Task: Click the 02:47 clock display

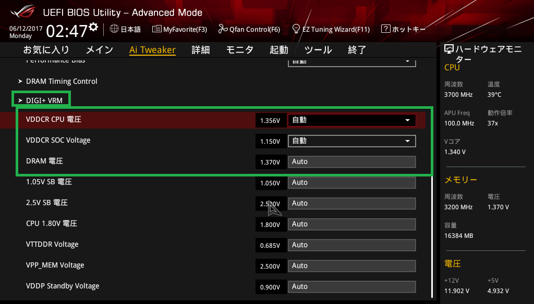Action: pyautogui.click(x=67, y=31)
